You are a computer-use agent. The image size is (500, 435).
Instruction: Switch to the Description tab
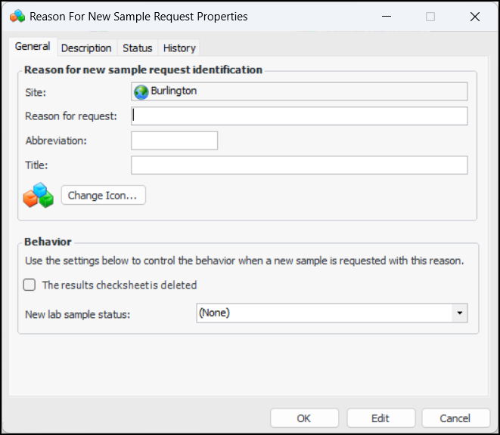coord(86,48)
